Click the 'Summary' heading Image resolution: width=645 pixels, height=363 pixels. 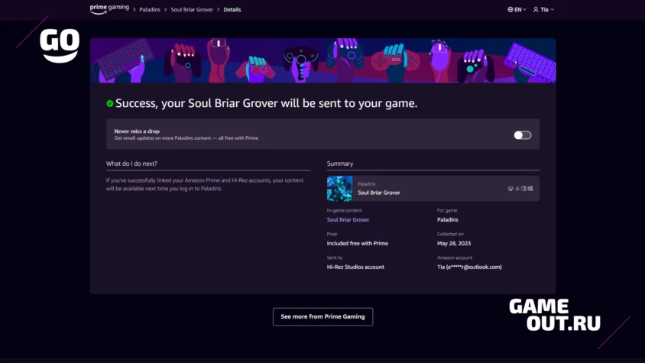[x=340, y=164]
